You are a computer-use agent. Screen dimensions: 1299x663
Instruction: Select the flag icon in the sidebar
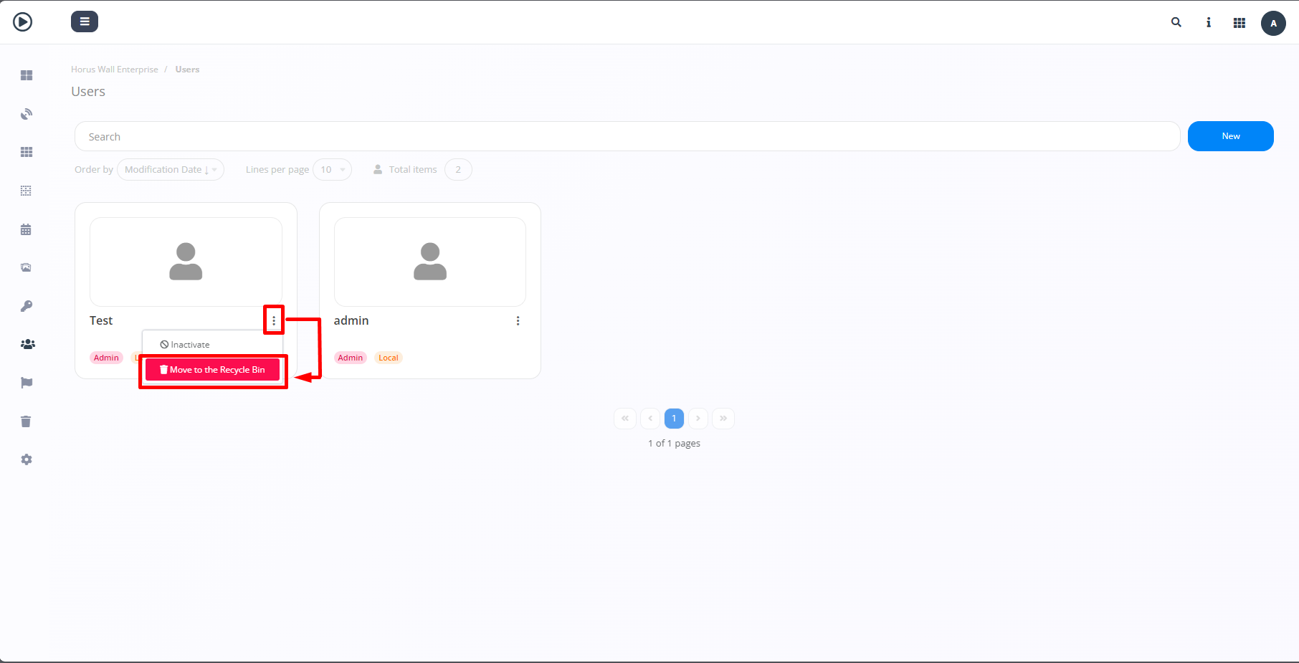click(27, 382)
